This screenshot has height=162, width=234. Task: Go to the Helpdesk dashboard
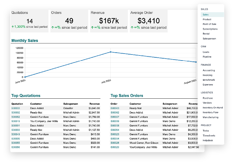[208, 140]
